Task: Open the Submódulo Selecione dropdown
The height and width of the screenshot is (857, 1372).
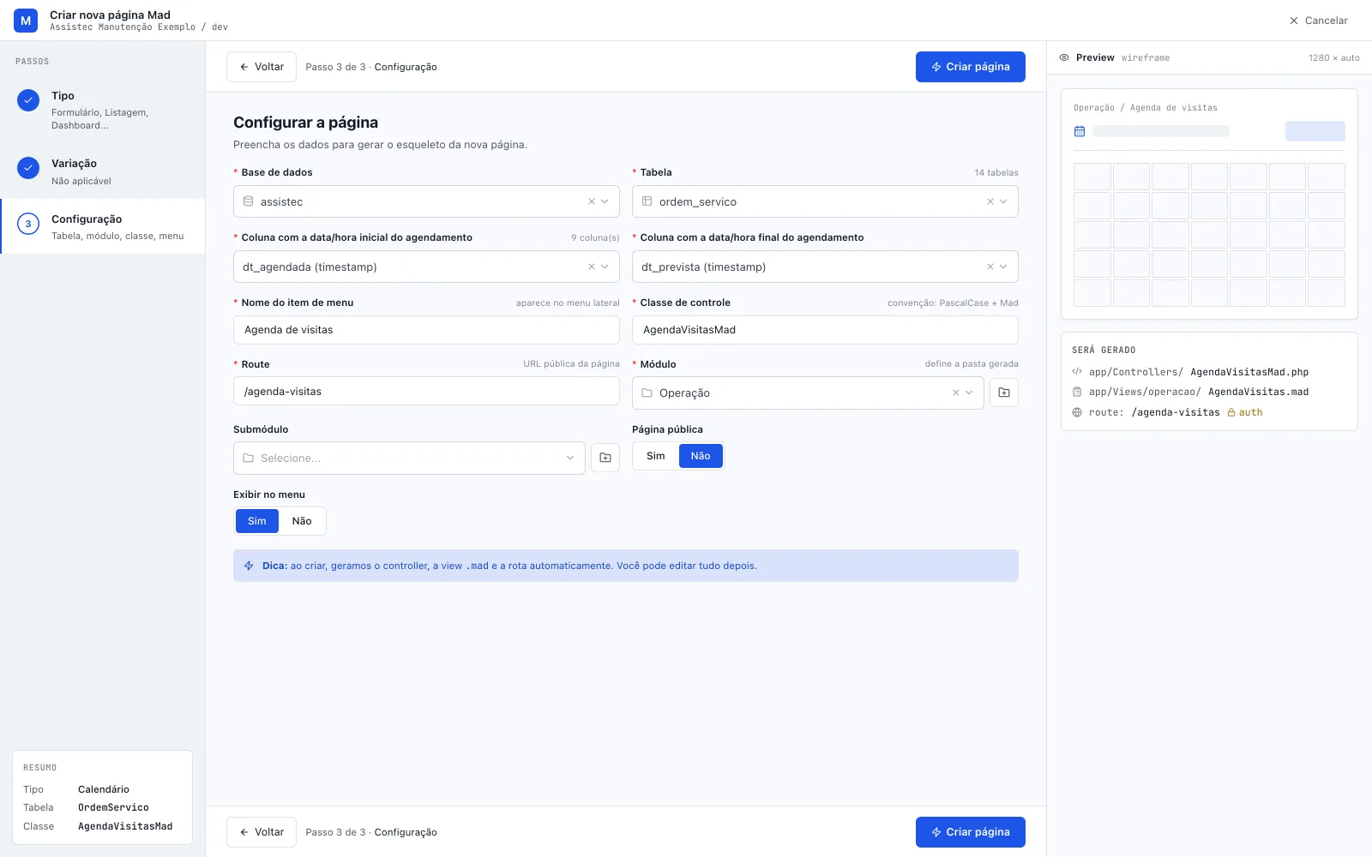Action: (x=409, y=458)
